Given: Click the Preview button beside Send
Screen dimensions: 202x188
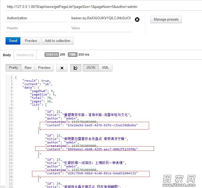Looking at the screenshot, I should 31,41.
